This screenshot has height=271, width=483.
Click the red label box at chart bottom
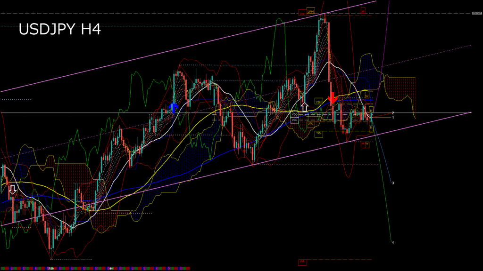point(302,261)
